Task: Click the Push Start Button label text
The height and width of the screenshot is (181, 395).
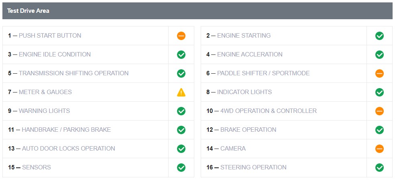Action: click(x=50, y=36)
